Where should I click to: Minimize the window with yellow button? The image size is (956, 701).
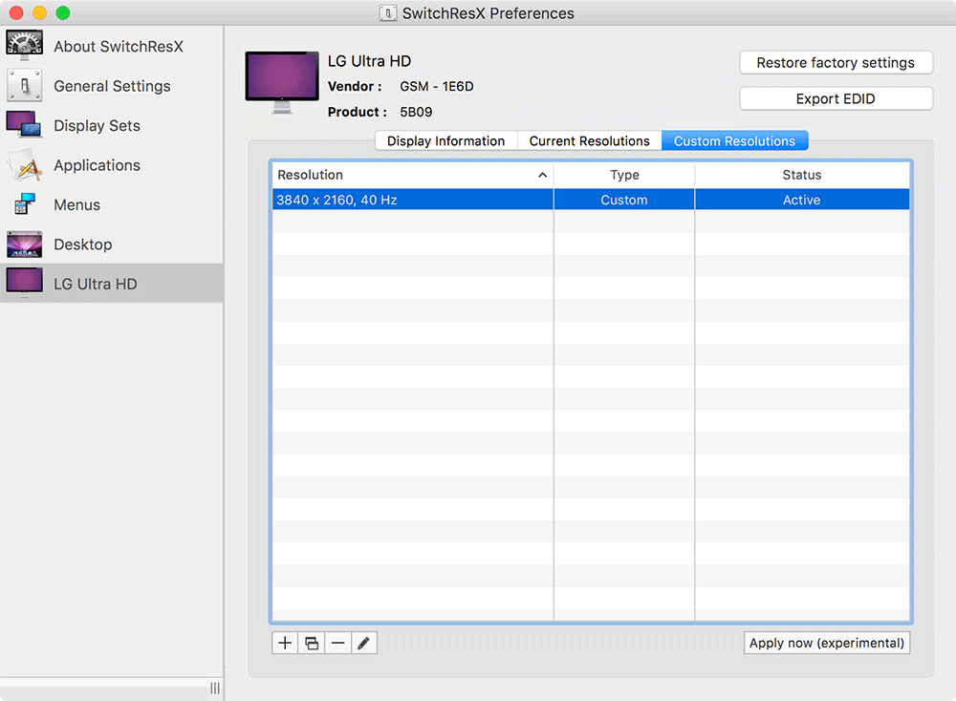(39, 12)
